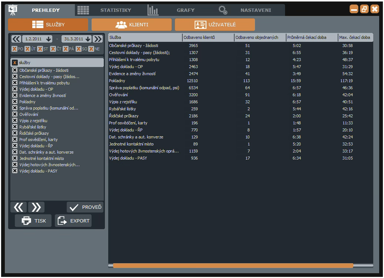This screenshot has width=384, height=278.
Task: Sort by Odbaveno klientů column header
Action: [x=208, y=37]
